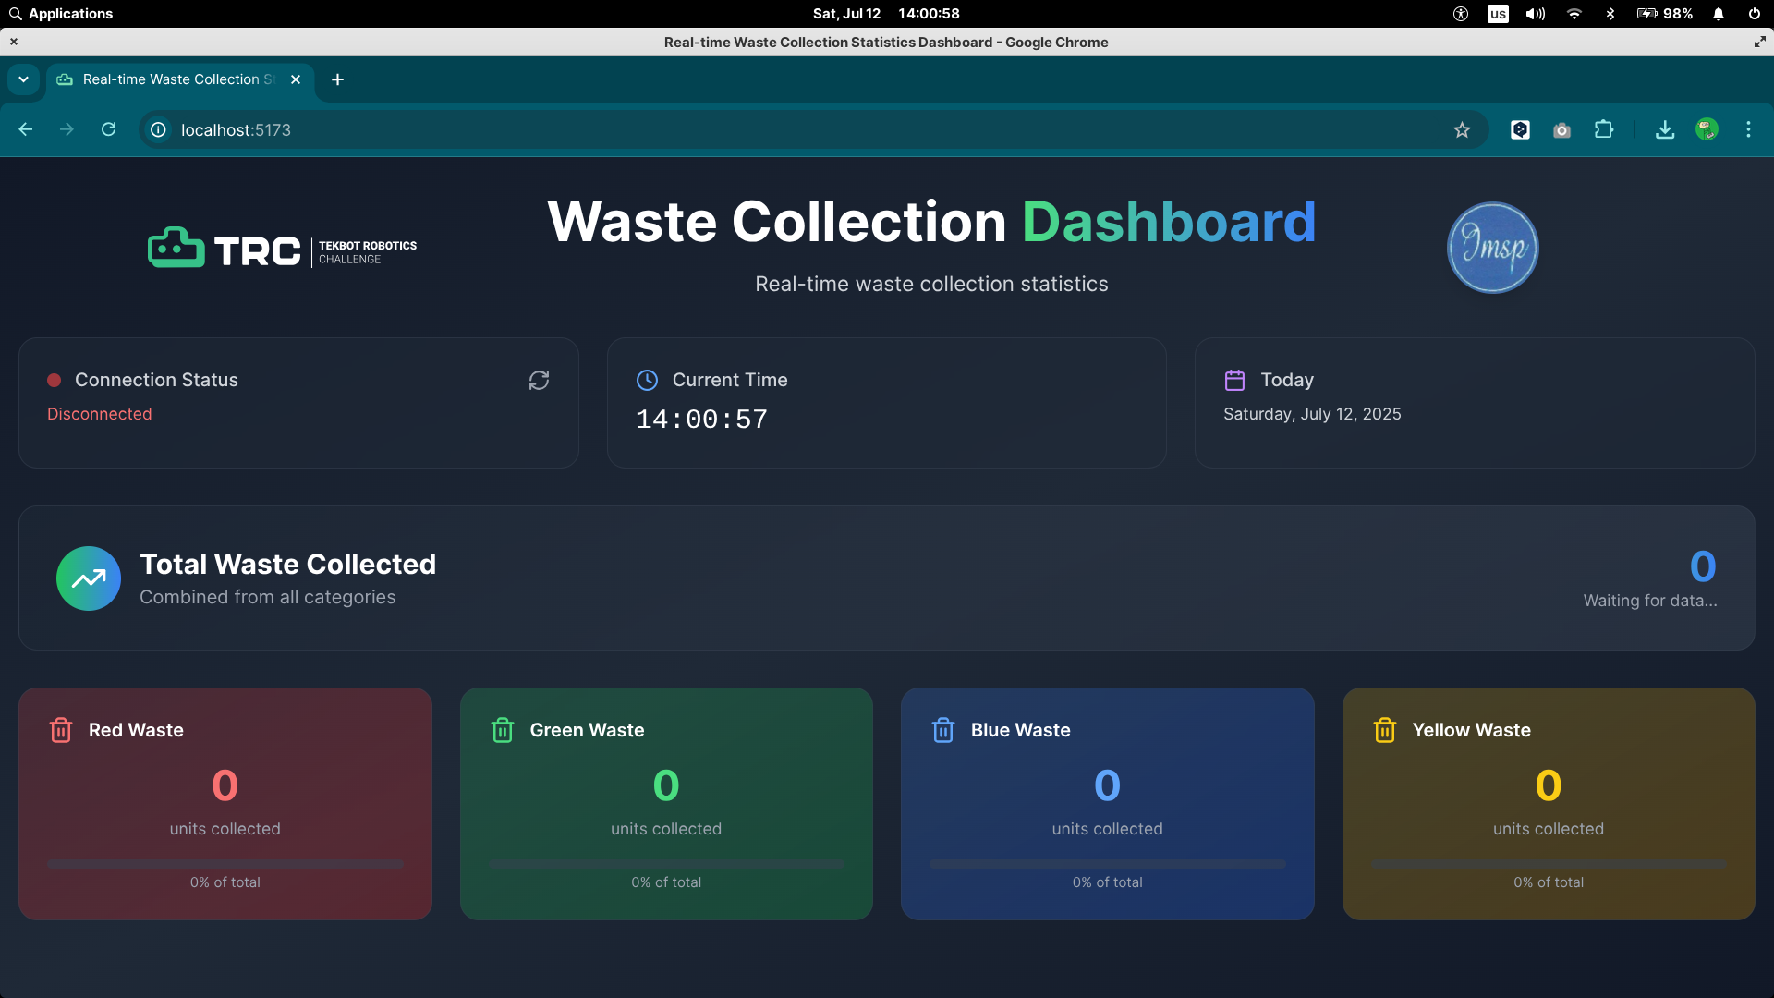Select the clock icon beside Current Time
The height and width of the screenshot is (998, 1774).
point(647,380)
